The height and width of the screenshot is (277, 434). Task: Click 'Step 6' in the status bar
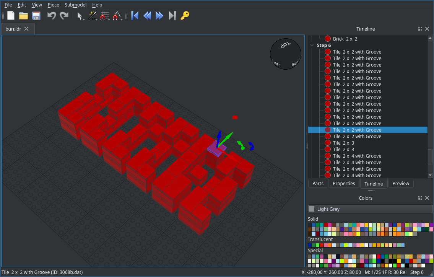(417, 272)
